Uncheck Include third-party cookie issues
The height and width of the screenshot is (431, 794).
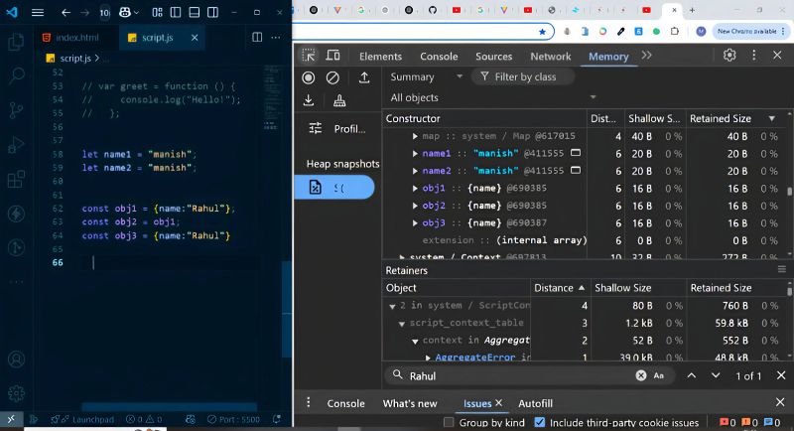click(x=540, y=422)
